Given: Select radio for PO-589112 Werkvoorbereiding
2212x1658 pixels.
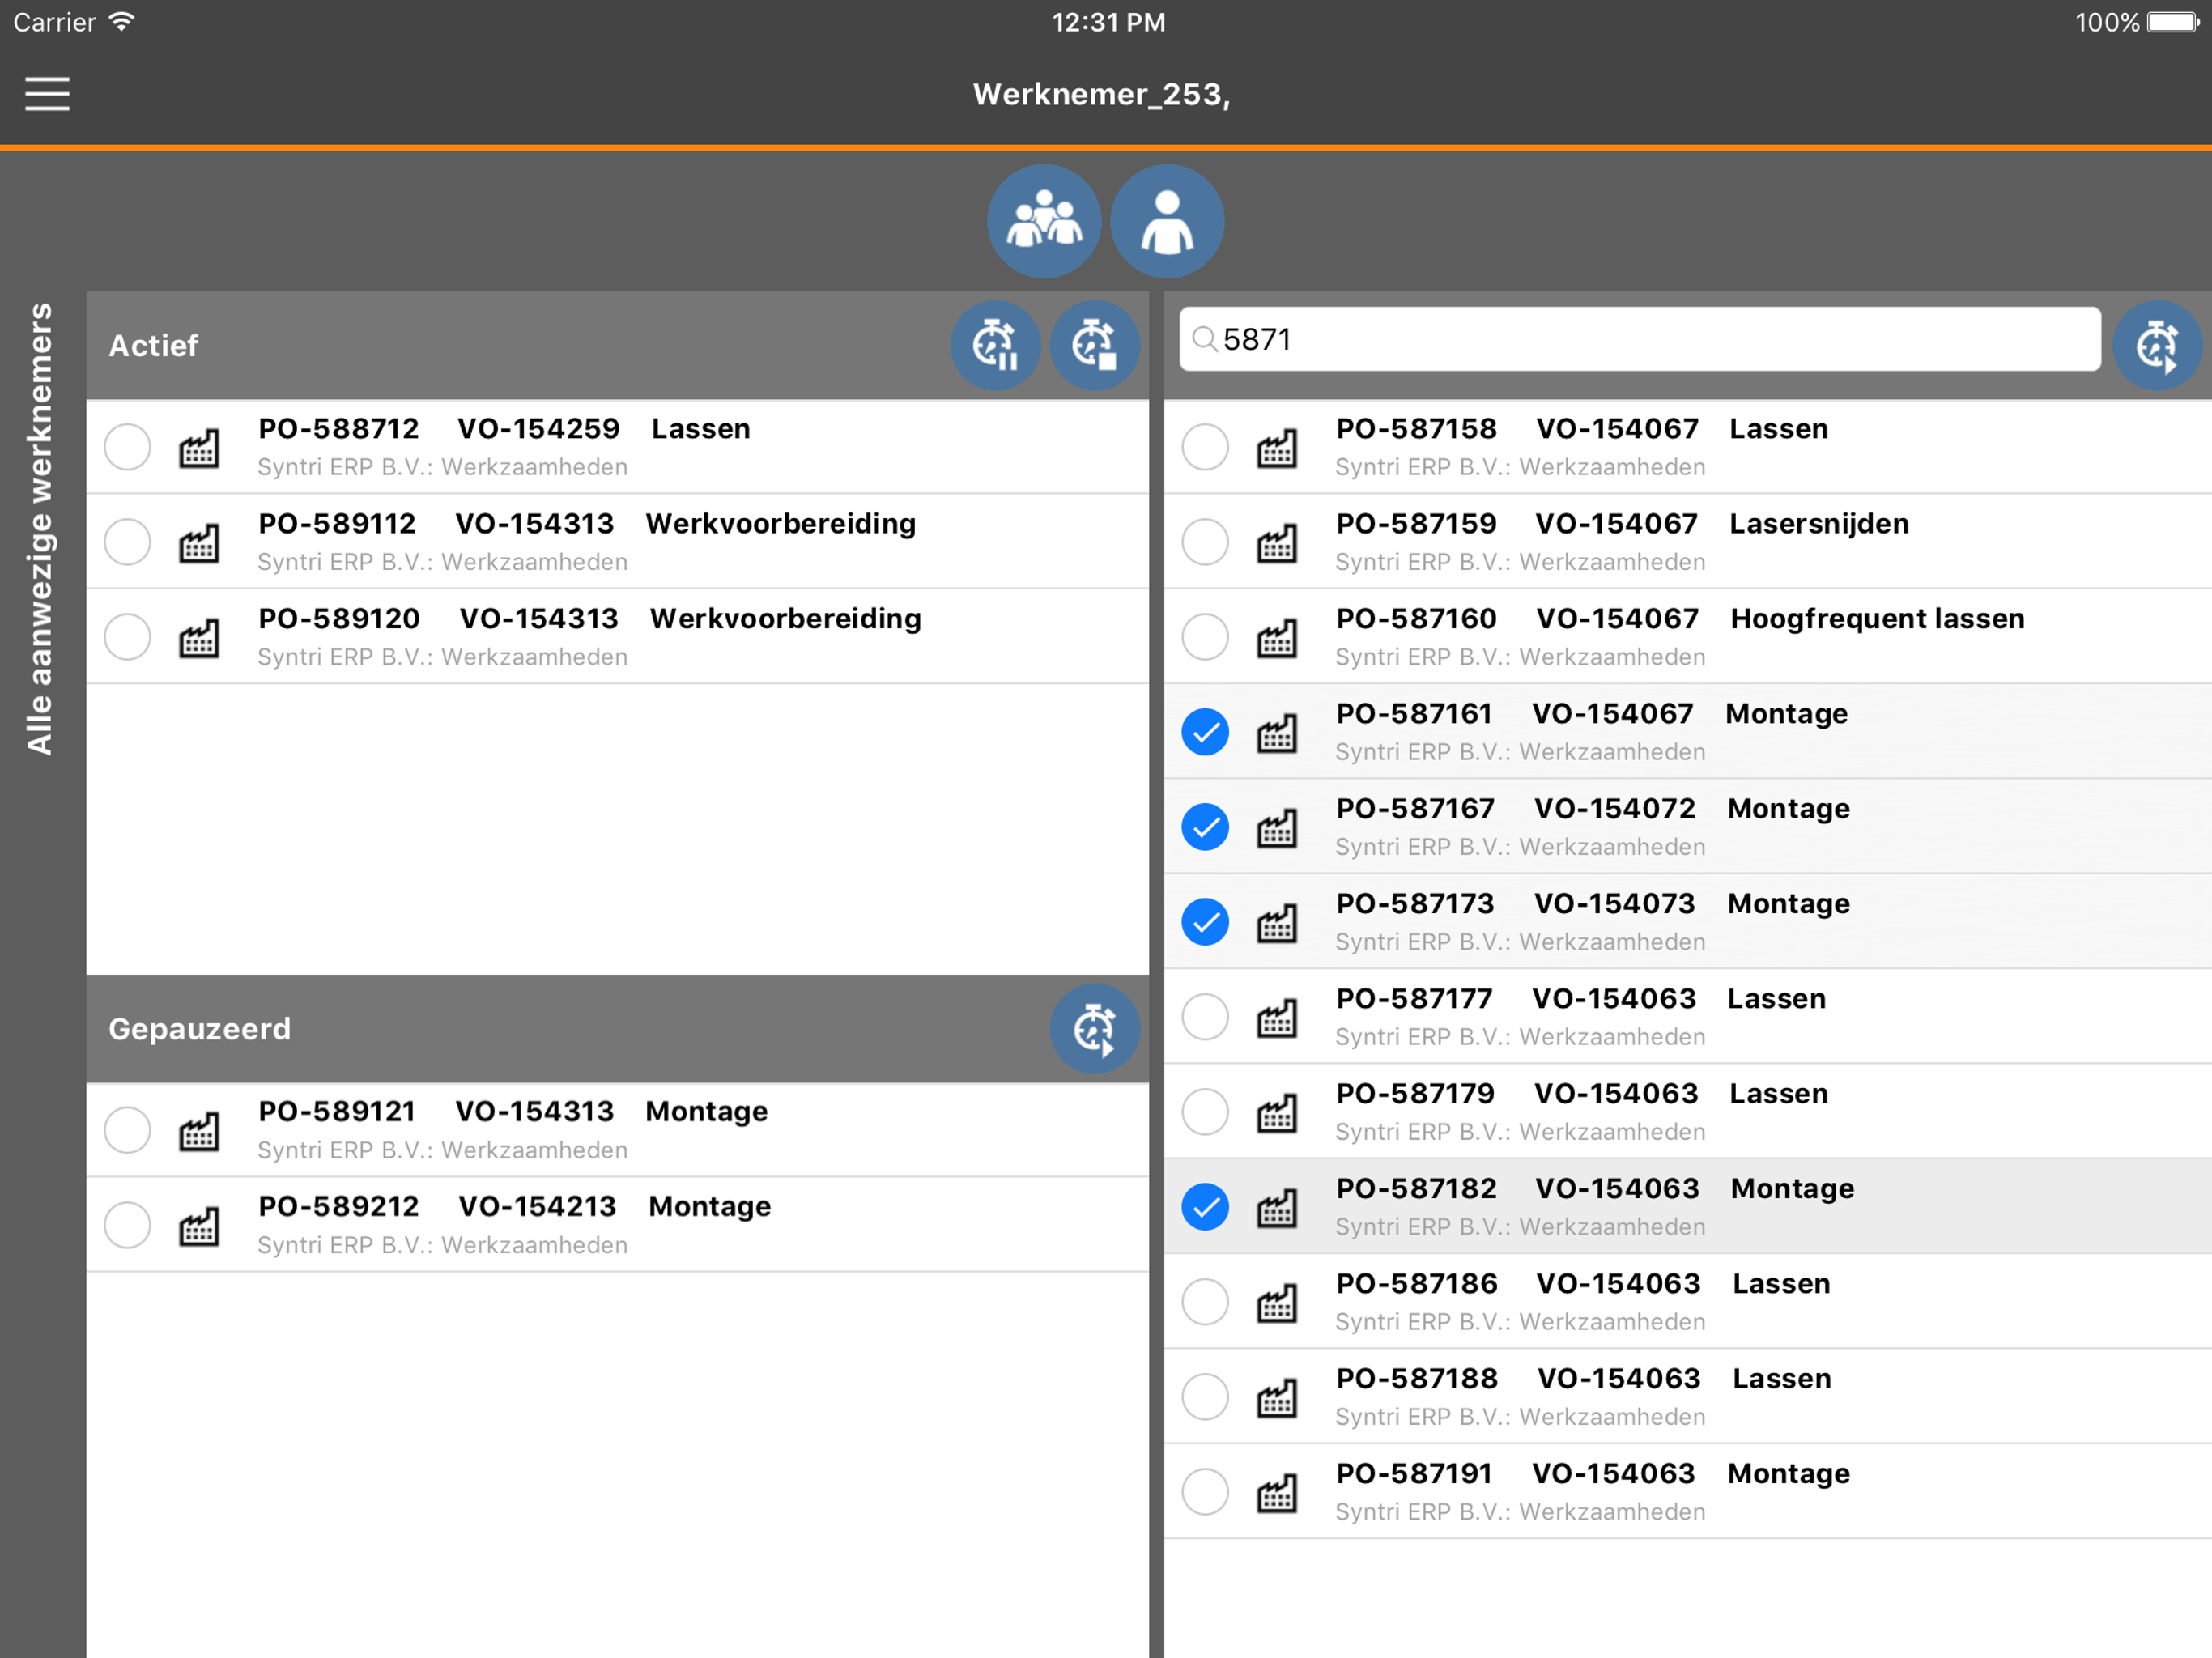Looking at the screenshot, I should pyautogui.click(x=128, y=542).
